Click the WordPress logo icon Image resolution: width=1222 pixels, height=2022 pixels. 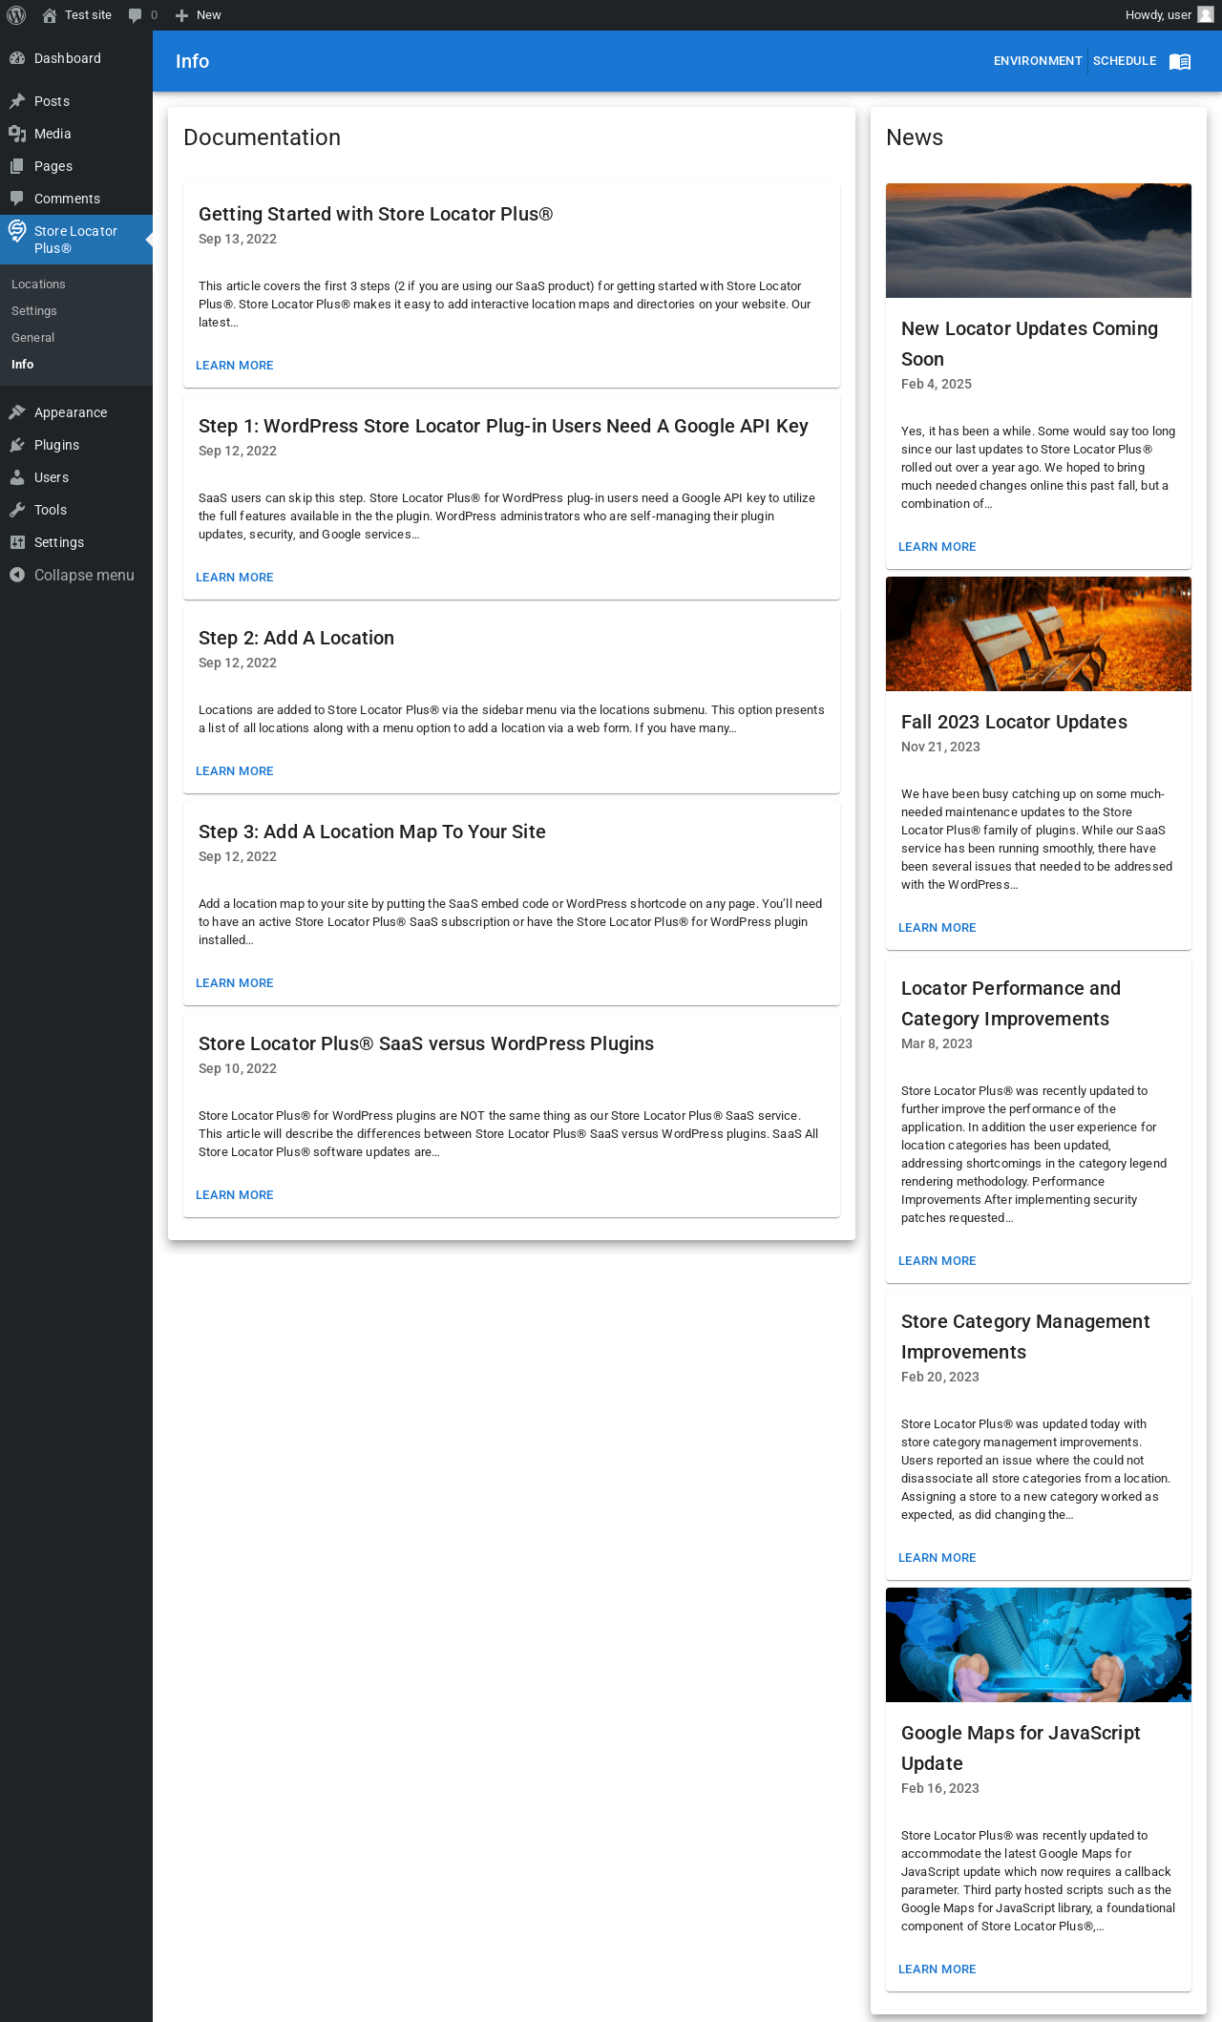tap(16, 15)
